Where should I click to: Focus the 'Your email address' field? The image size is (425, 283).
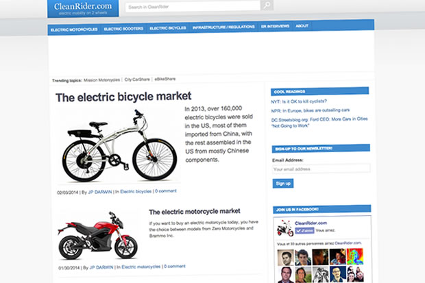click(x=321, y=169)
